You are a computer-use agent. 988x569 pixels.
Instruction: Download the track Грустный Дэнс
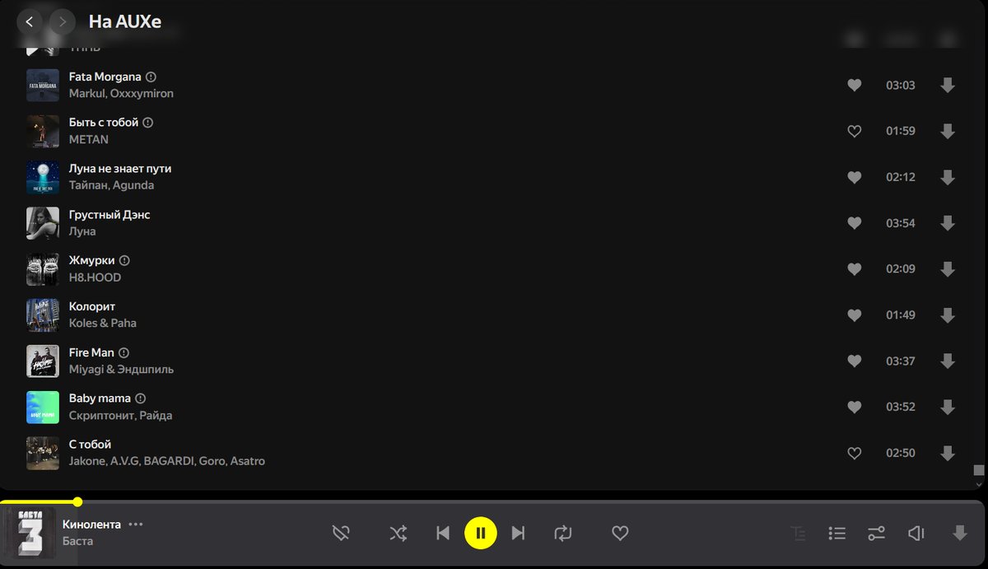948,223
